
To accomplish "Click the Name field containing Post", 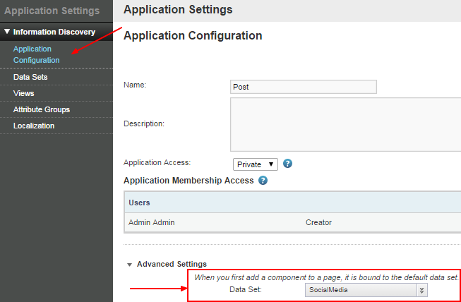I will 304,87.
